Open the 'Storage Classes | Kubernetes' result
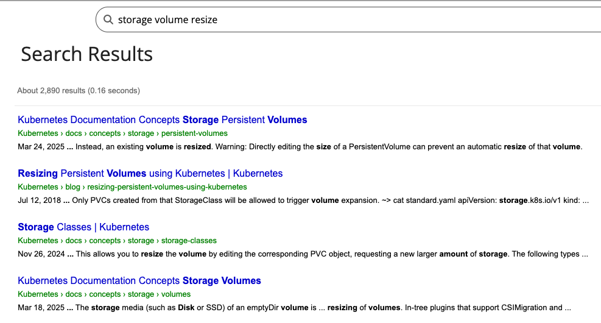The image size is (601, 323). click(x=83, y=227)
